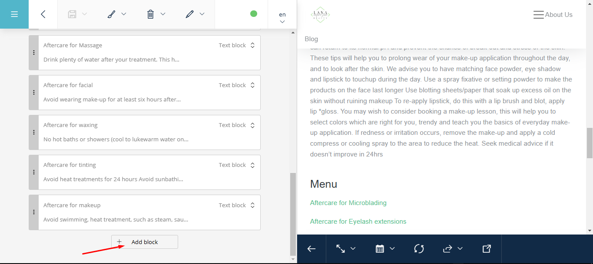This screenshot has height=264, width=593.
Task: Click the brush tool icon
Action: click(111, 14)
